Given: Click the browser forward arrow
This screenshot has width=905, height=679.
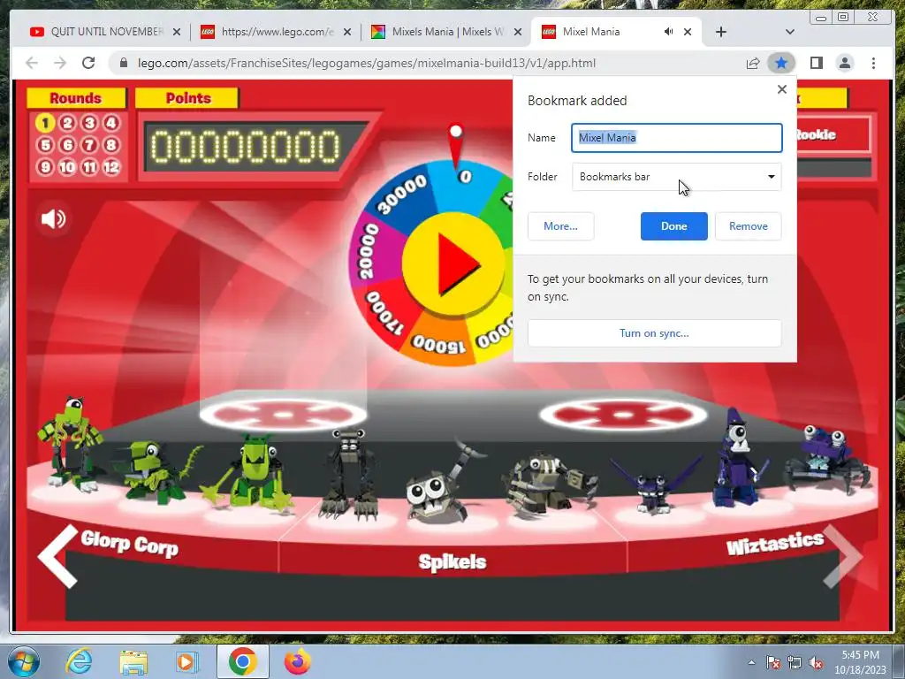Looking at the screenshot, I should [60, 63].
